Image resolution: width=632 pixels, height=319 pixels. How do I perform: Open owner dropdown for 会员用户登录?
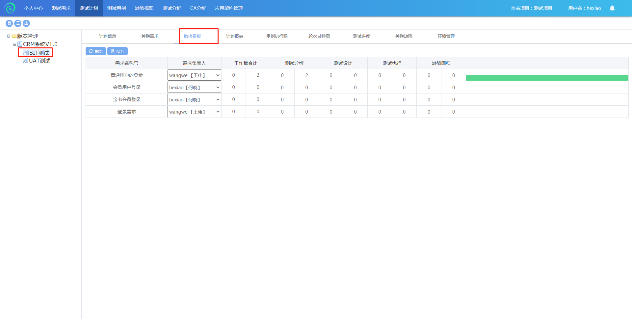click(x=194, y=88)
